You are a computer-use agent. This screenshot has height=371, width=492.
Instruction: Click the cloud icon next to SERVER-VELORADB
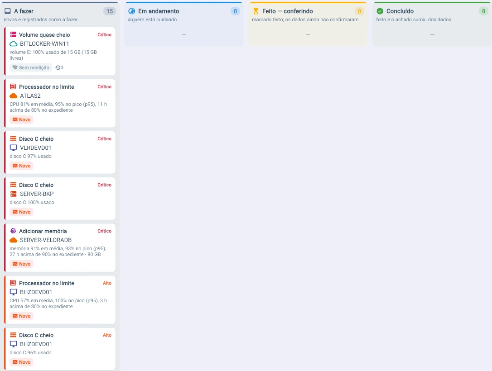pos(13,240)
